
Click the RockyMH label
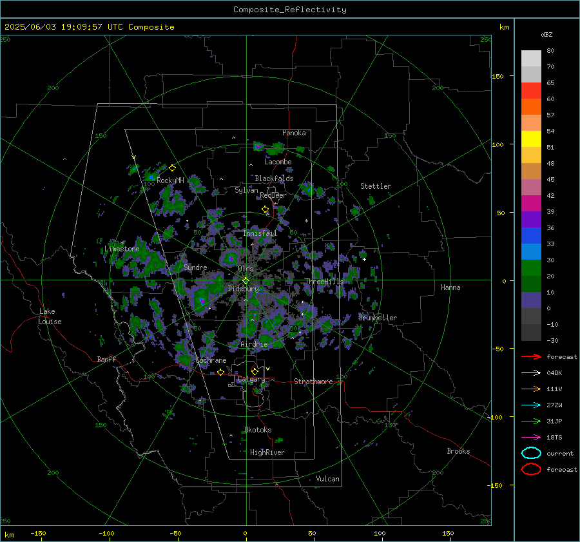(x=170, y=180)
